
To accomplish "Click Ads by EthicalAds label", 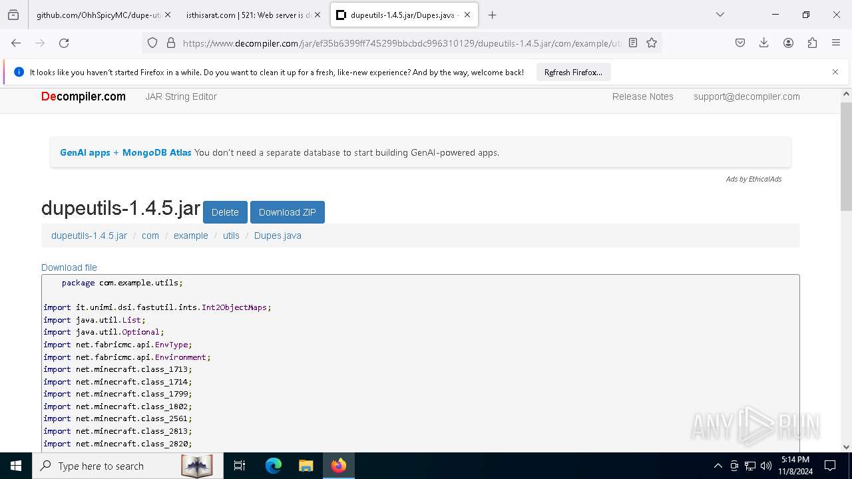I will coord(753,179).
